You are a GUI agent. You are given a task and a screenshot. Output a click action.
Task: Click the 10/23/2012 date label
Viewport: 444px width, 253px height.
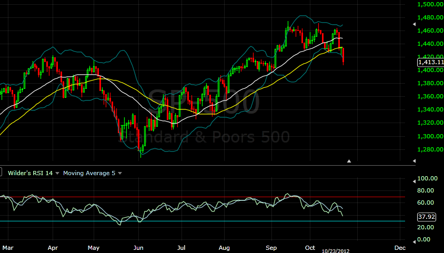pos(336,251)
